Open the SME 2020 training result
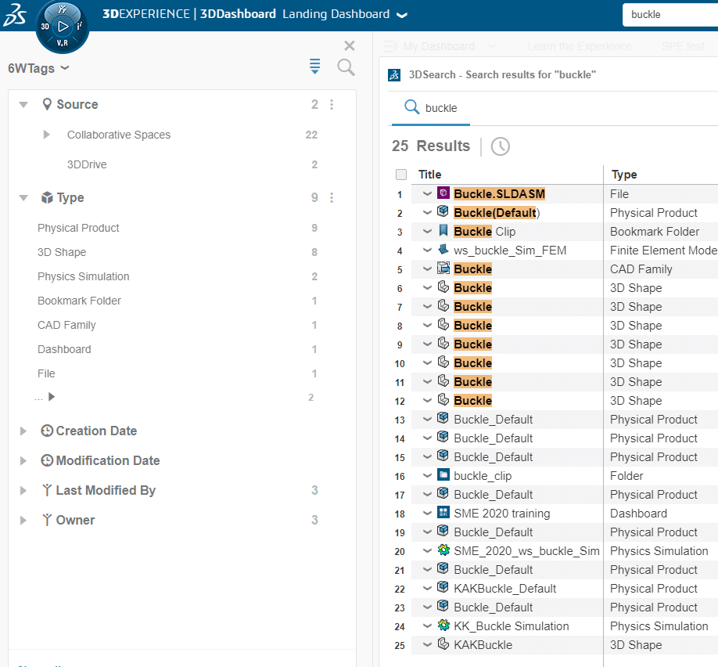The image size is (718, 667). point(502,514)
